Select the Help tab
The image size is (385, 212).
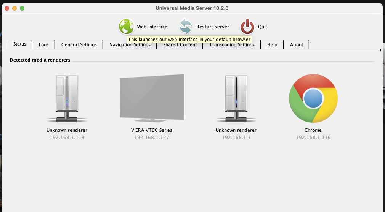[272, 45]
